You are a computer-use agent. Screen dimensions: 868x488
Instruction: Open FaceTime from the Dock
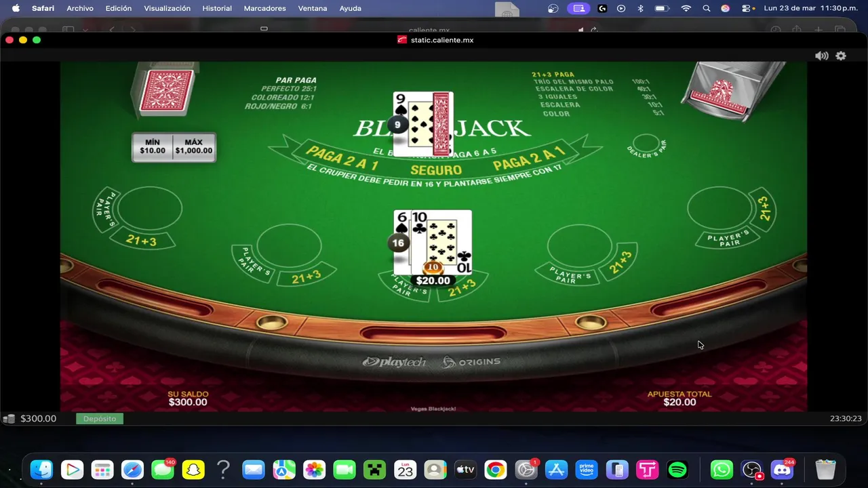[x=344, y=470]
